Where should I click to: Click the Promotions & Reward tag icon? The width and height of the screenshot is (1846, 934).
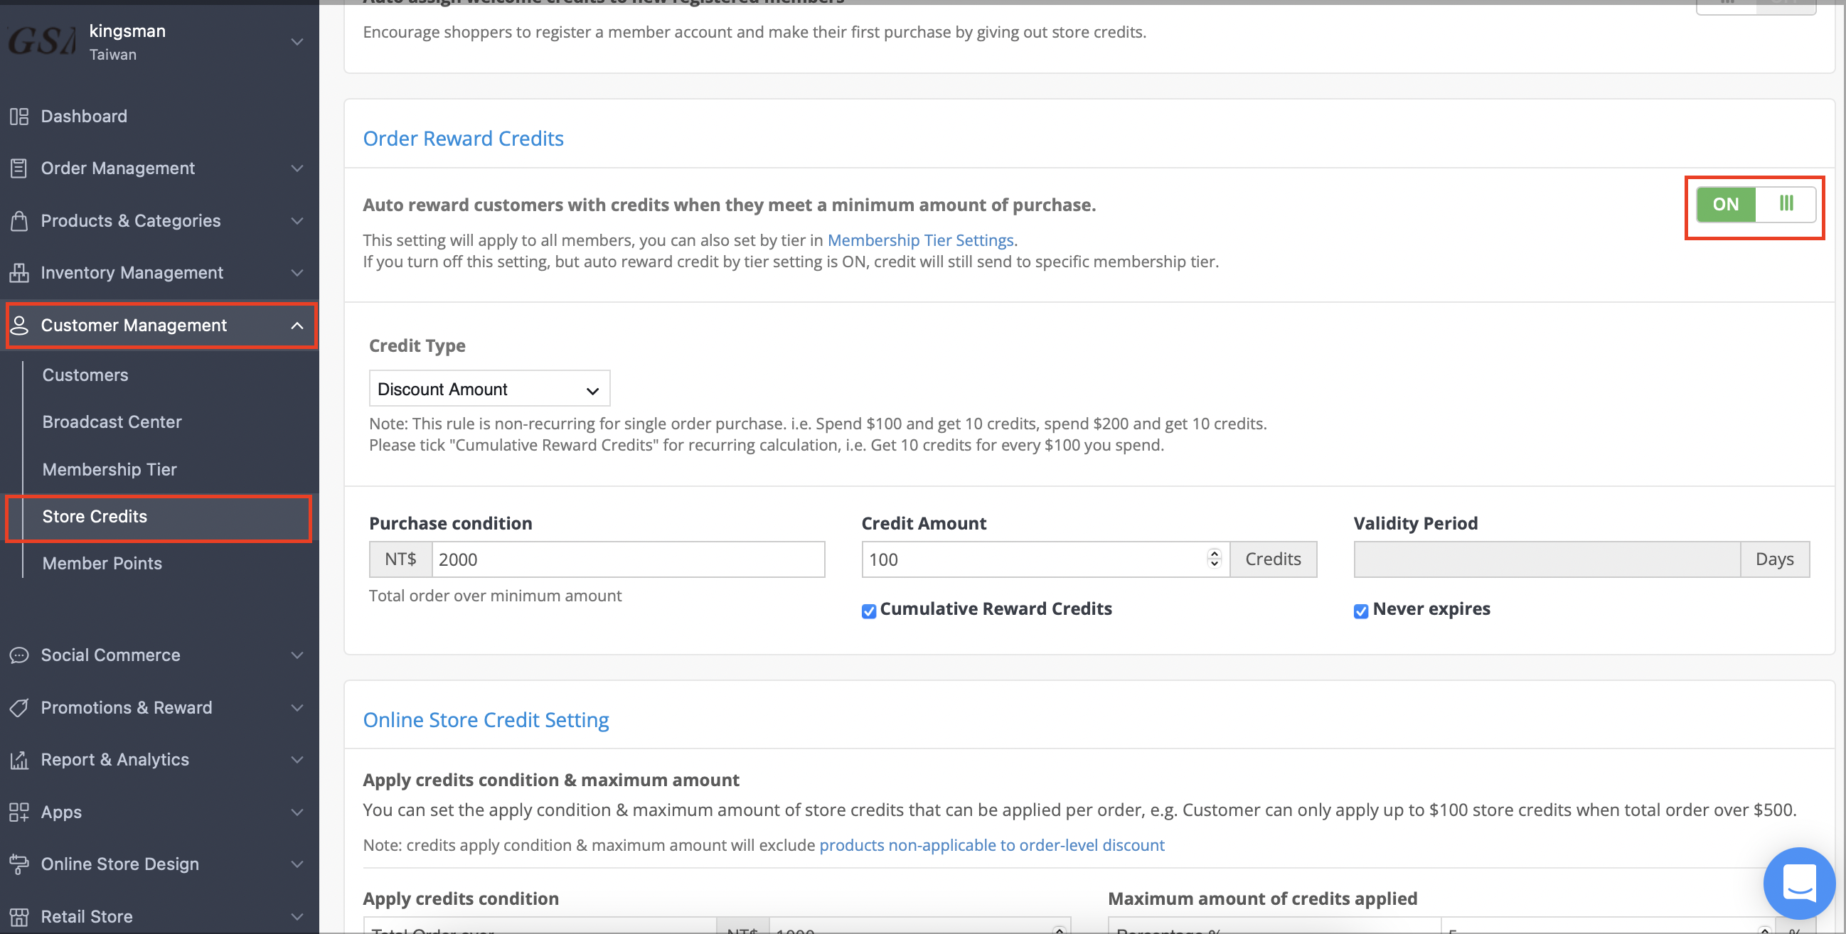tap(19, 707)
